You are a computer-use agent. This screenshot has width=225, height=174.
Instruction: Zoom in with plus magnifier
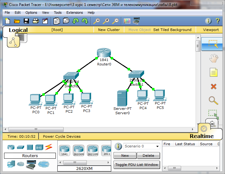point(97,21)
